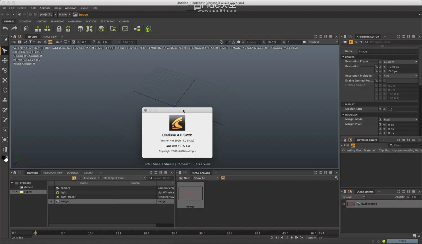
Task: Switch to the LIGHTING shelf tab
Action: tap(41, 21)
